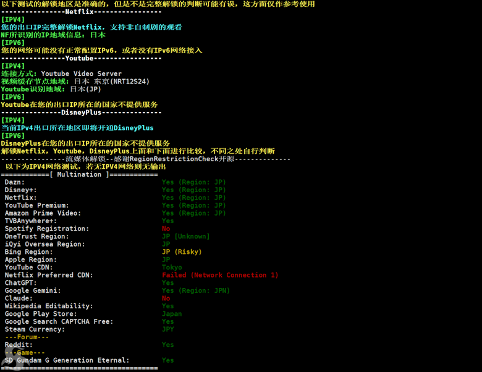Image resolution: width=482 pixels, height=372 pixels.
Task: Select 'Youtube Video Server' connection text
Action: click(x=82, y=74)
